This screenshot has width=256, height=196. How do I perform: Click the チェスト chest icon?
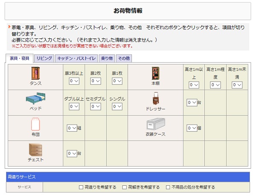35,149
